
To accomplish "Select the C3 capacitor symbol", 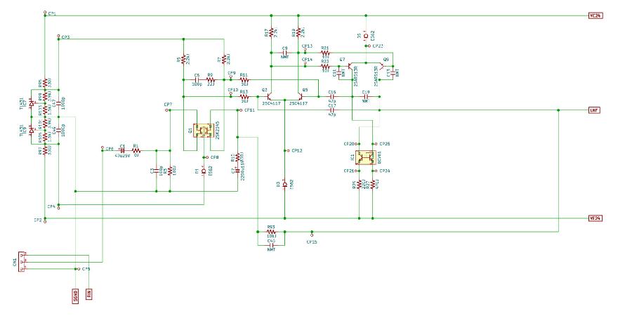I will click(x=156, y=171).
